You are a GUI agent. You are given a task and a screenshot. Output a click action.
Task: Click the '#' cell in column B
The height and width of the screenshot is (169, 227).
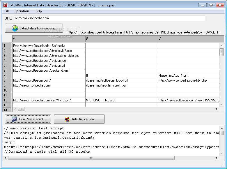tap(122, 75)
